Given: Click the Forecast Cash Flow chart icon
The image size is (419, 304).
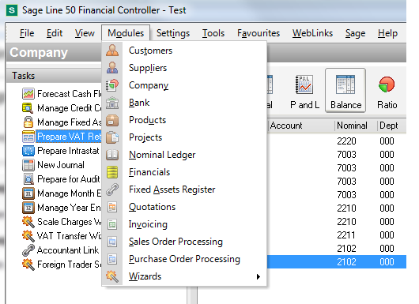Looking at the screenshot, I should click(28, 94).
